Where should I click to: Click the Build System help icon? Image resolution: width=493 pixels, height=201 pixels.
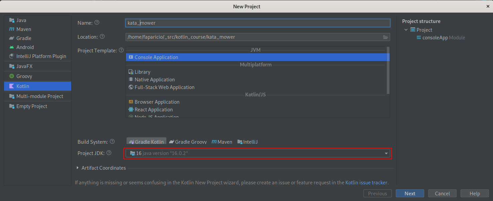click(112, 142)
